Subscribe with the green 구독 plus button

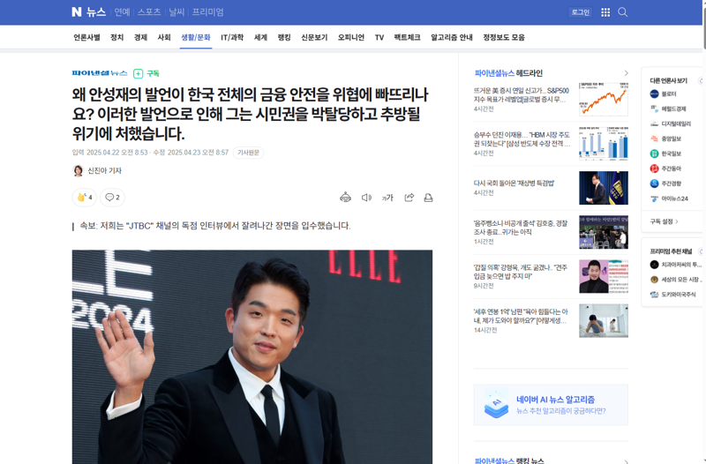pos(146,73)
